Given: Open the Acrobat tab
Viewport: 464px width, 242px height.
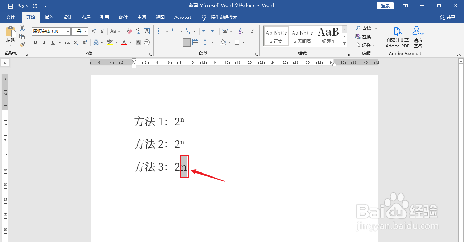Looking at the screenshot, I should coord(183,17).
